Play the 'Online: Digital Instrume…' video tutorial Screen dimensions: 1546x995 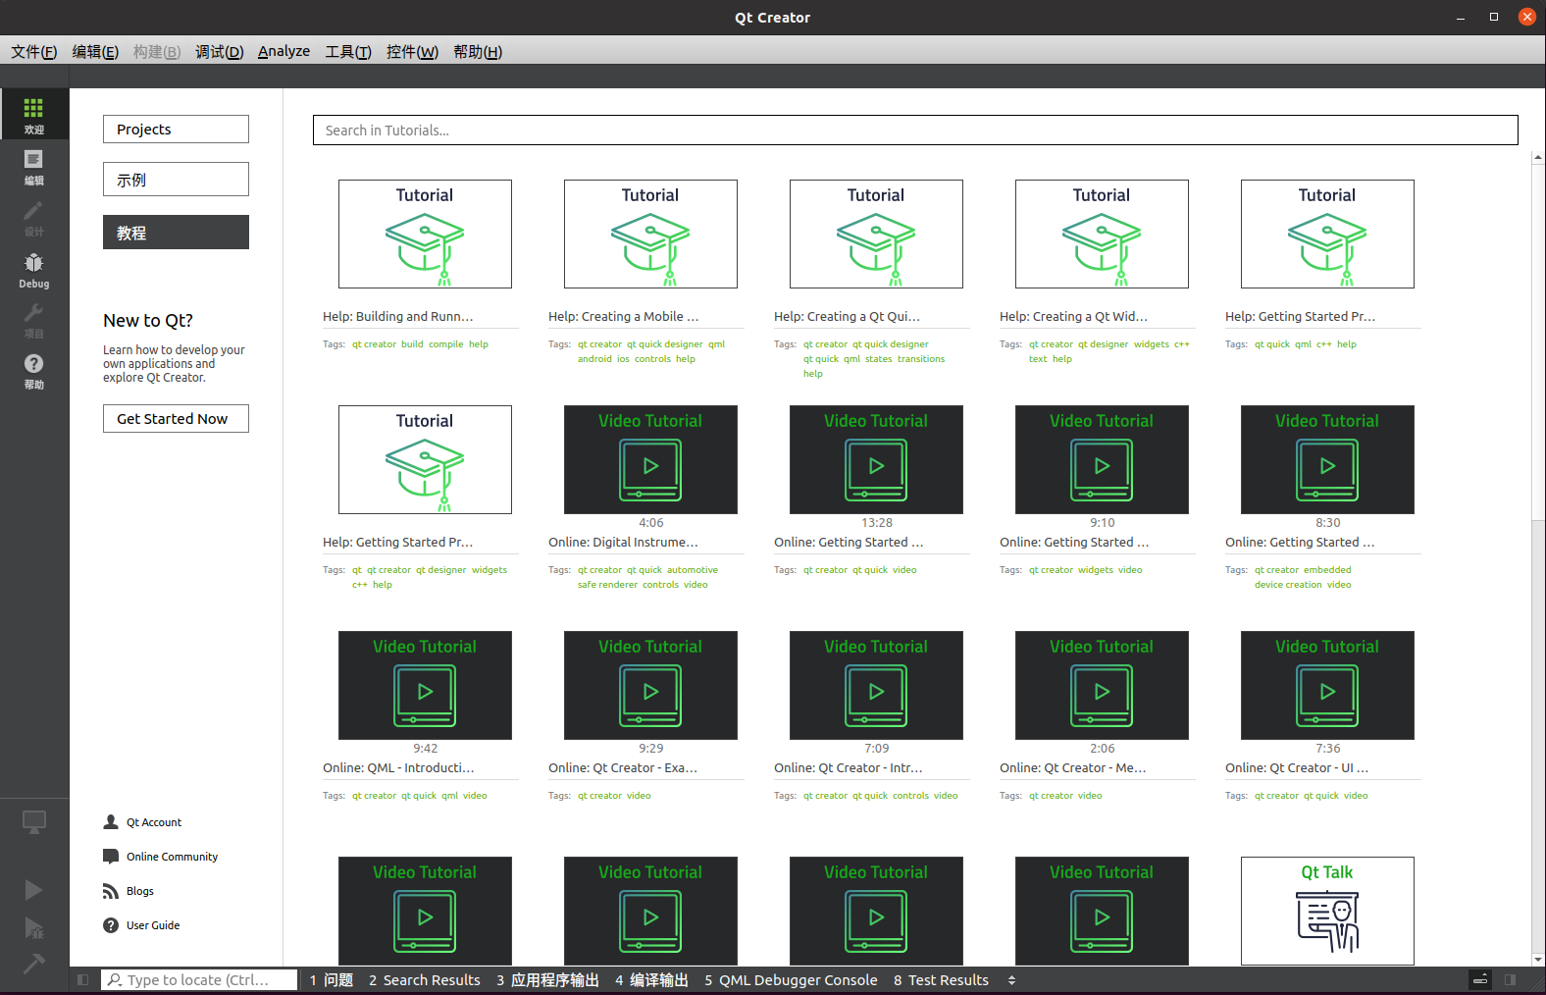click(x=650, y=459)
